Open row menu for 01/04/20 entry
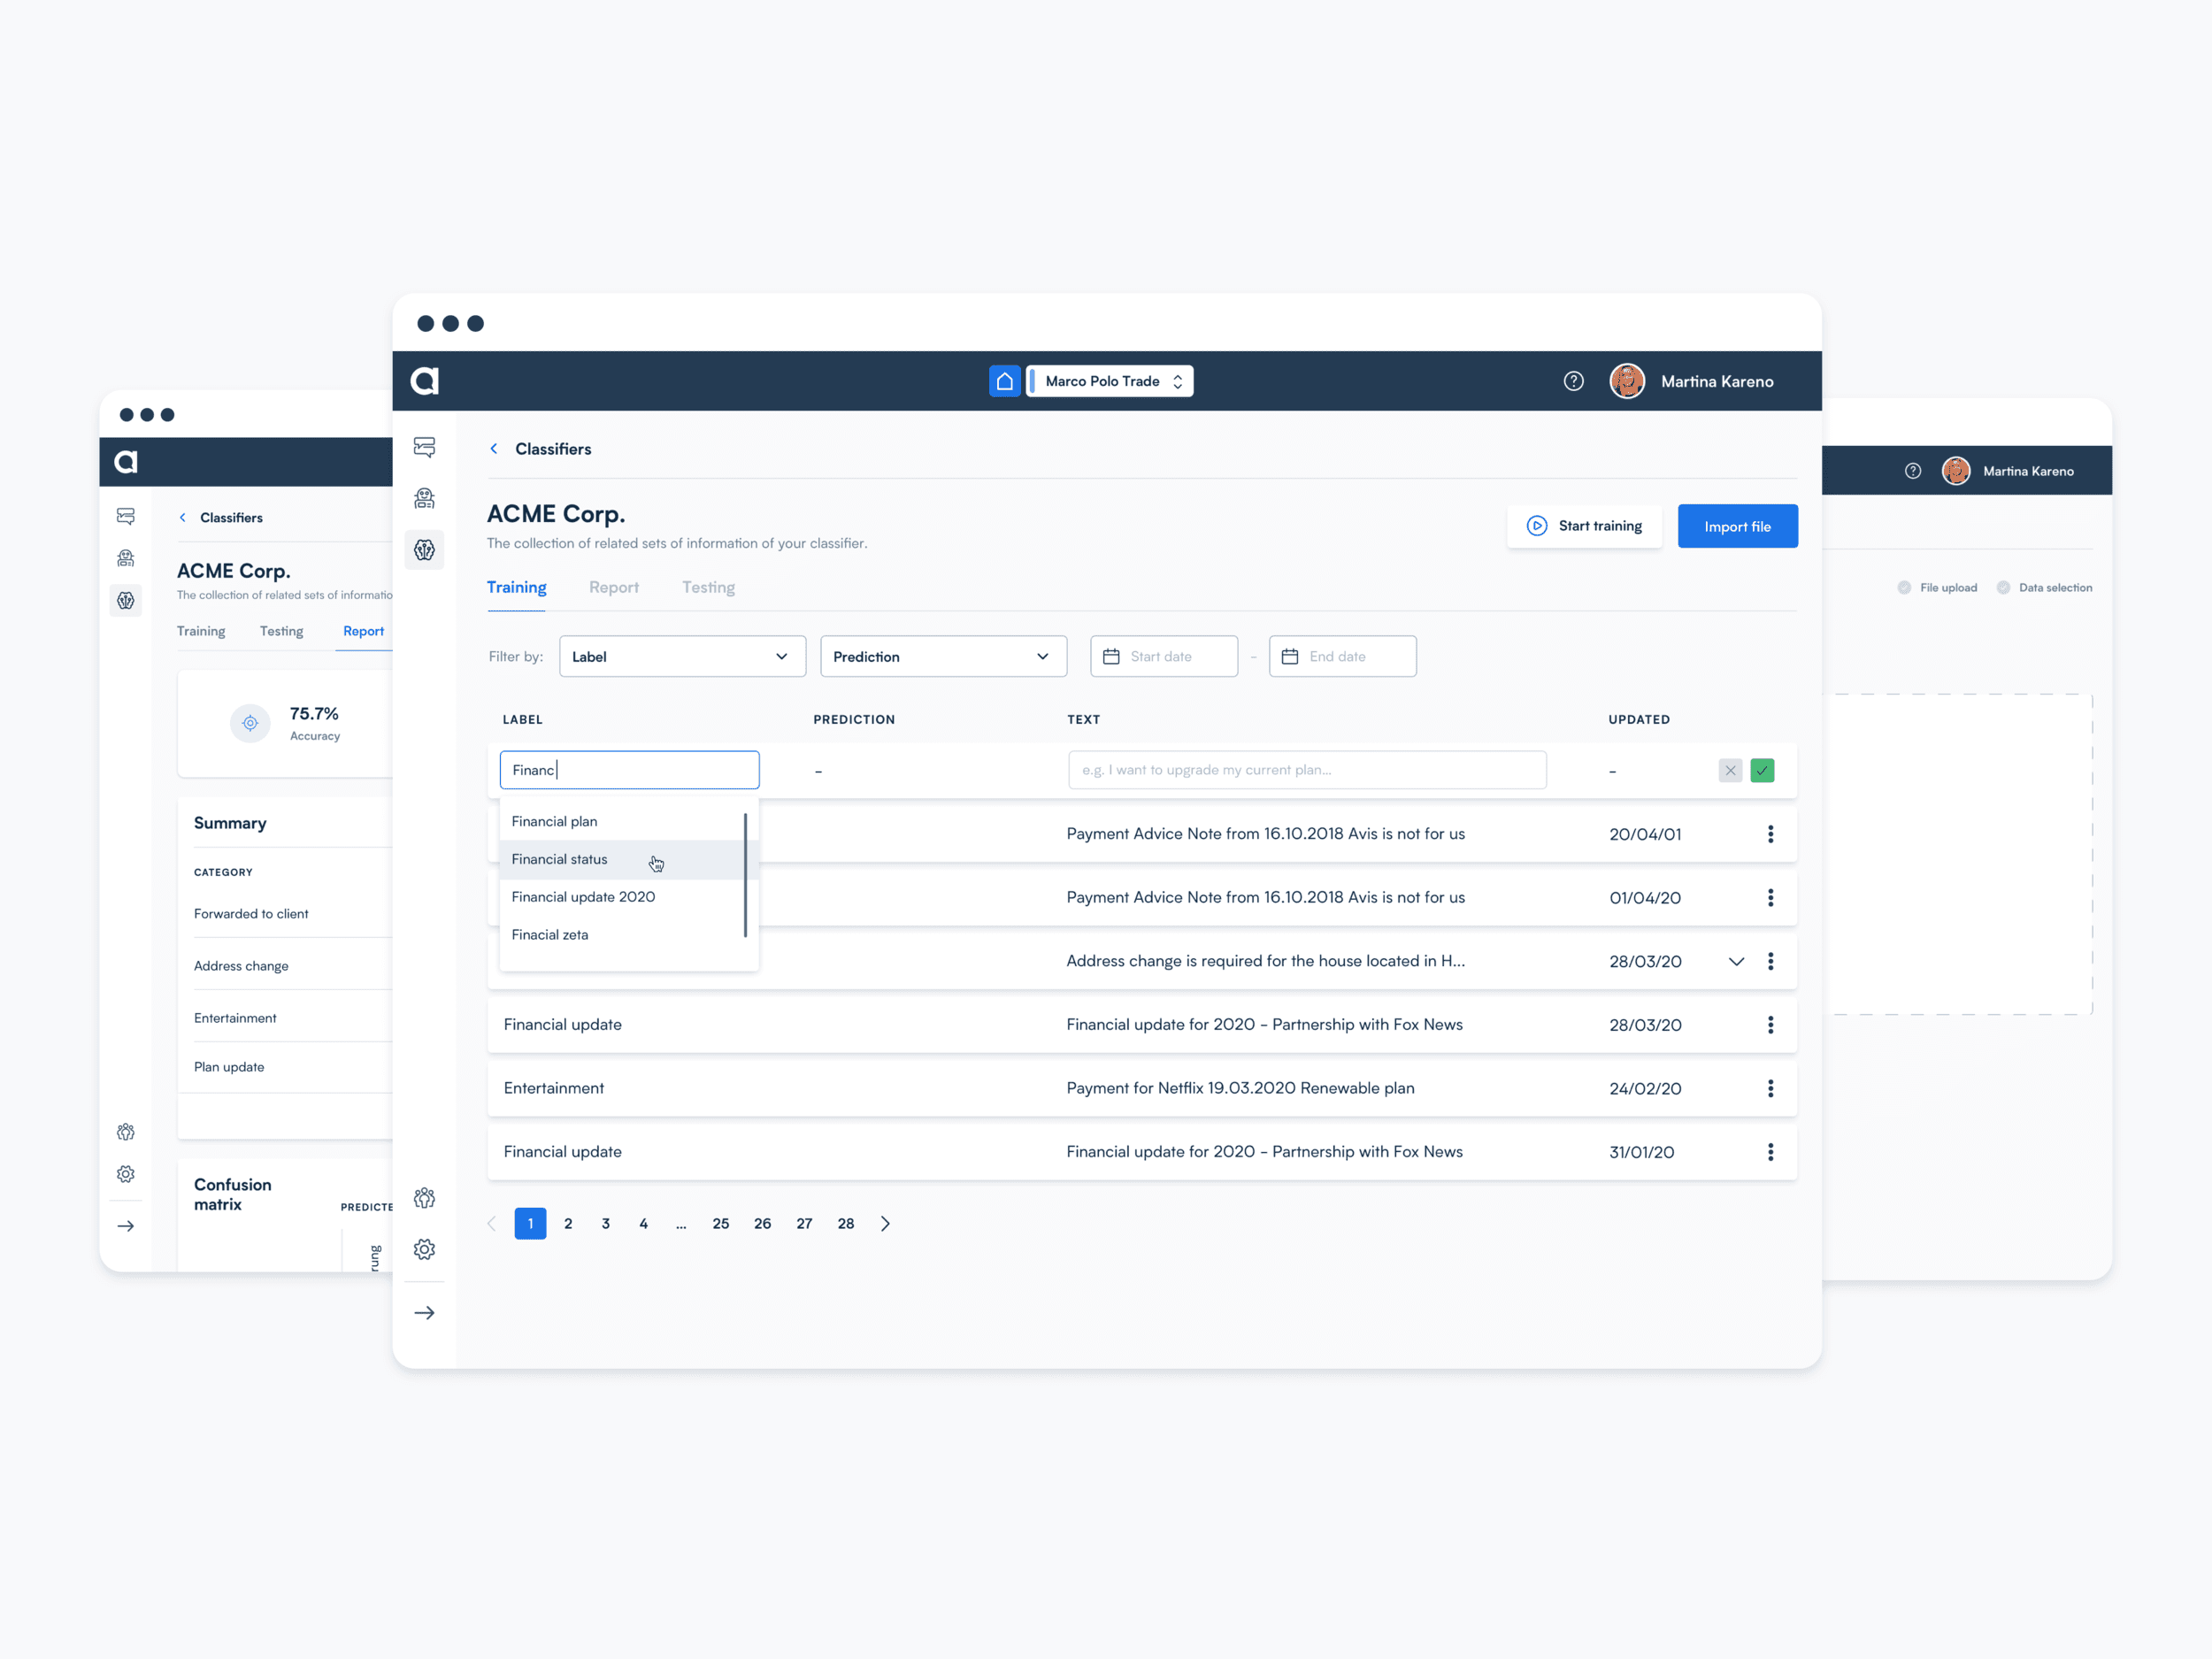This screenshot has height=1659, width=2212. [x=1770, y=897]
